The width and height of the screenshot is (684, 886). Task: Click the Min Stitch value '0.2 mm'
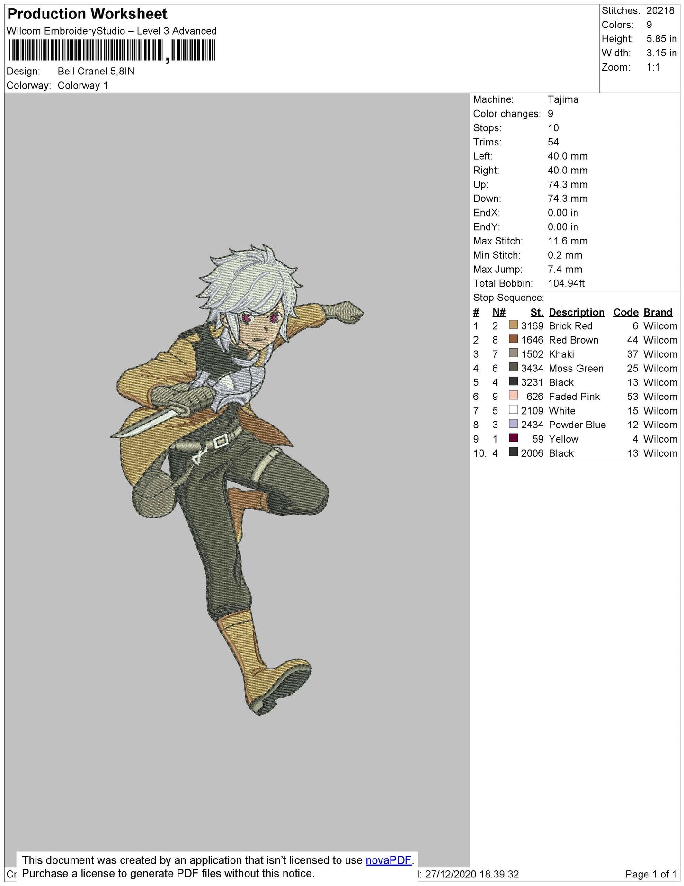click(565, 255)
